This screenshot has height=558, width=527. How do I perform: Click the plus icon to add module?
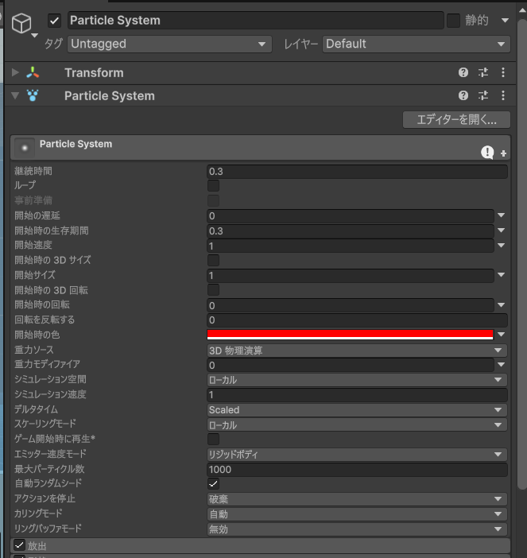coord(503,153)
